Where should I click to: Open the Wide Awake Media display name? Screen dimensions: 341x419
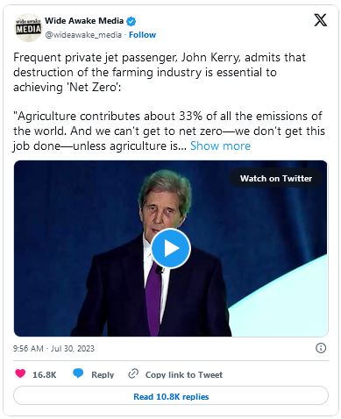[84, 21]
